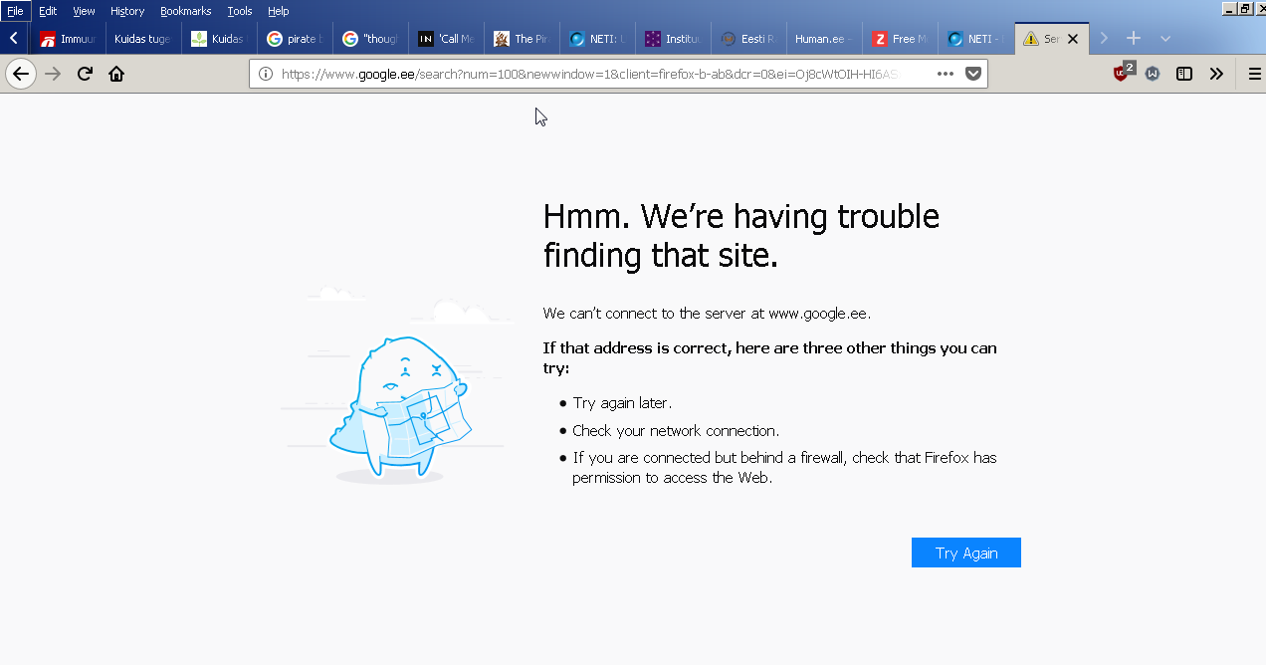The height and width of the screenshot is (665, 1266).
Task: Open the Bookmarks menu
Action: (185, 11)
